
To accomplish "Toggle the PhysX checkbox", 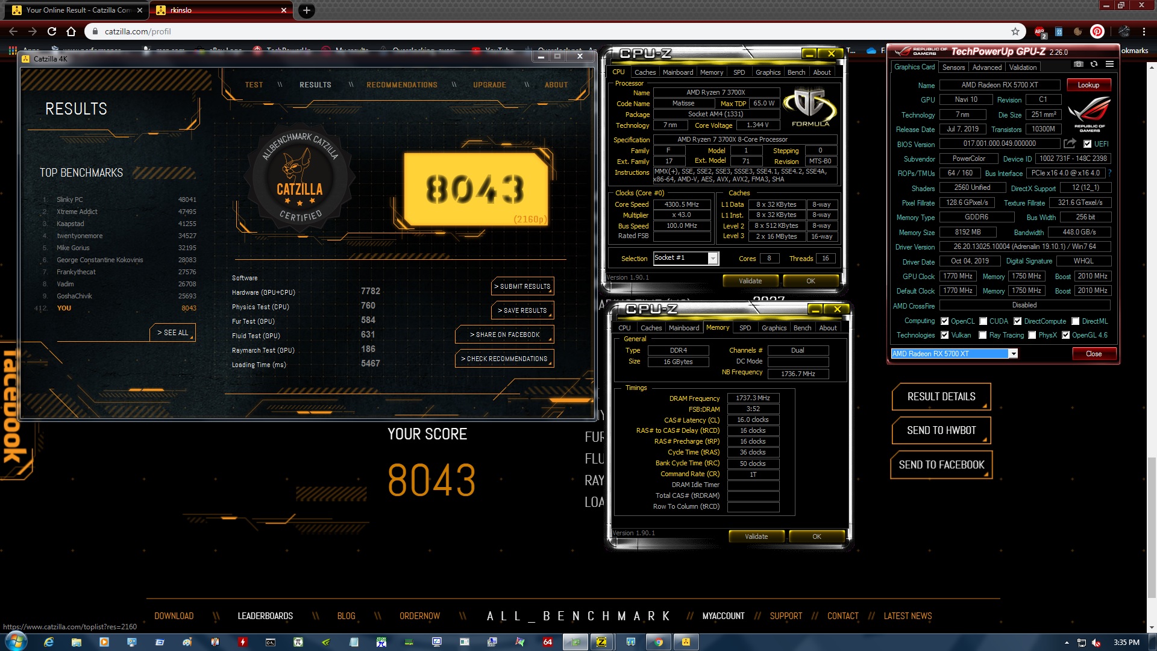I will point(1032,335).
